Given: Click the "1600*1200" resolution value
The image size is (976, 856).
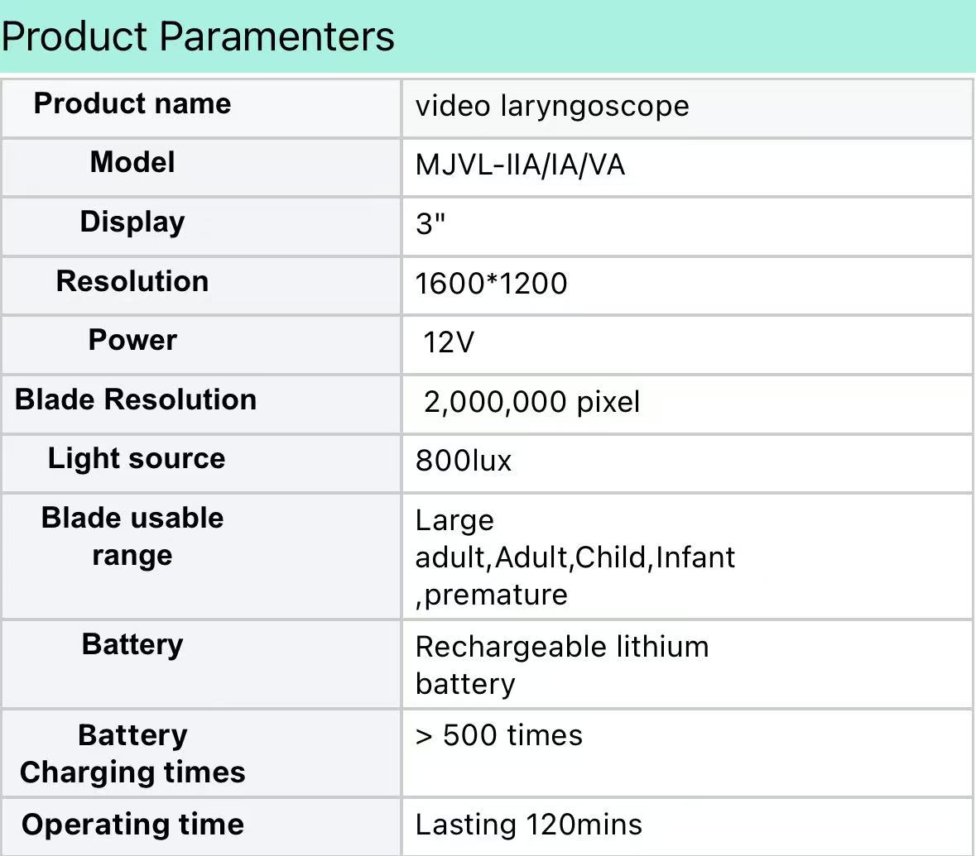Looking at the screenshot, I should tap(491, 284).
